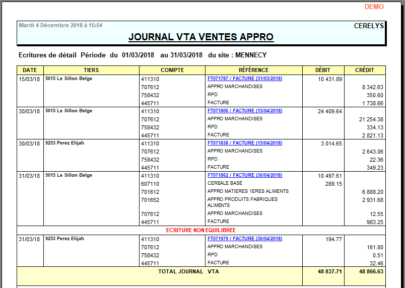Viewport: 405px width, 288px height.
Task: Click the CRÉDIT column header
Action: pos(365,70)
